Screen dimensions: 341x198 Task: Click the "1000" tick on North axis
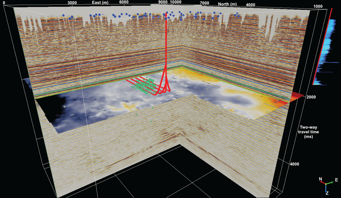coord(318,6)
